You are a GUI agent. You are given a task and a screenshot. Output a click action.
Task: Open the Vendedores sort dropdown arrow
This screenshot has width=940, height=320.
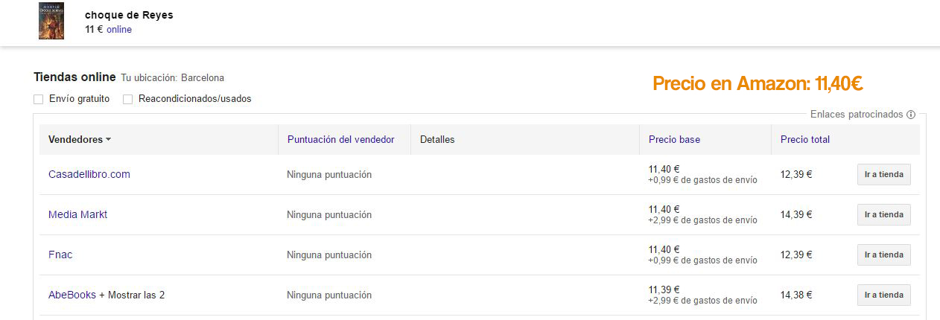(x=108, y=140)
